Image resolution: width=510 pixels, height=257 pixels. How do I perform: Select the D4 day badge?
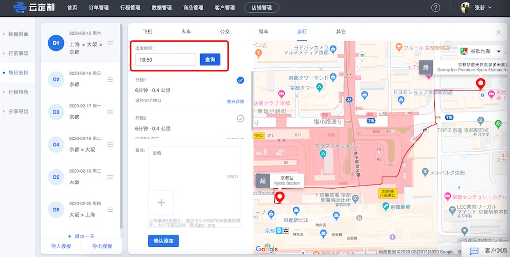[x=56, y=144]
